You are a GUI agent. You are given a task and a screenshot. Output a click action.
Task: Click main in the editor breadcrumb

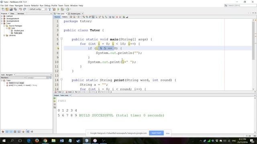(x=69, y=92)
